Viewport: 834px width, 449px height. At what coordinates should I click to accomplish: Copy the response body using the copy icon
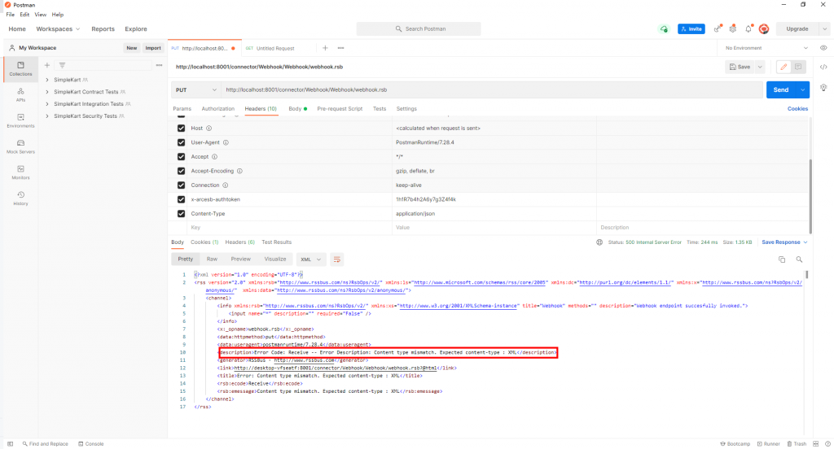point(781,259)
